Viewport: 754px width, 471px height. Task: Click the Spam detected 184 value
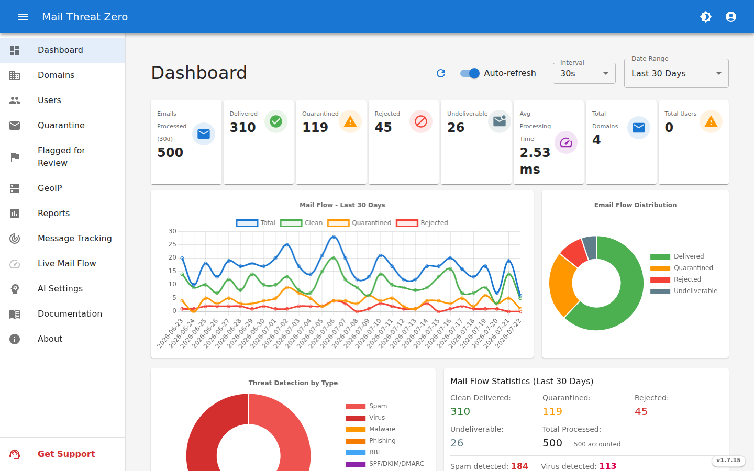pyautogui.click(x=519, y=466)
